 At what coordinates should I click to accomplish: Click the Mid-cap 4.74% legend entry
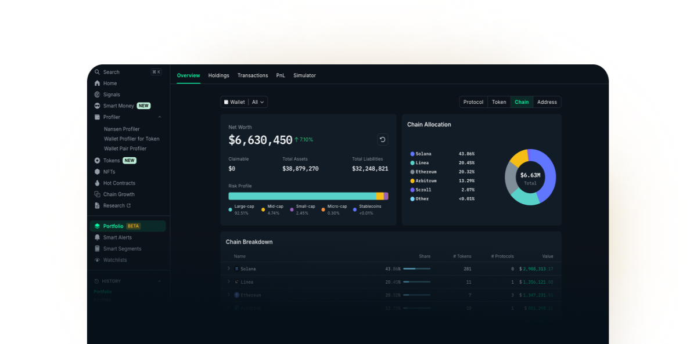[x=273, y=209]
